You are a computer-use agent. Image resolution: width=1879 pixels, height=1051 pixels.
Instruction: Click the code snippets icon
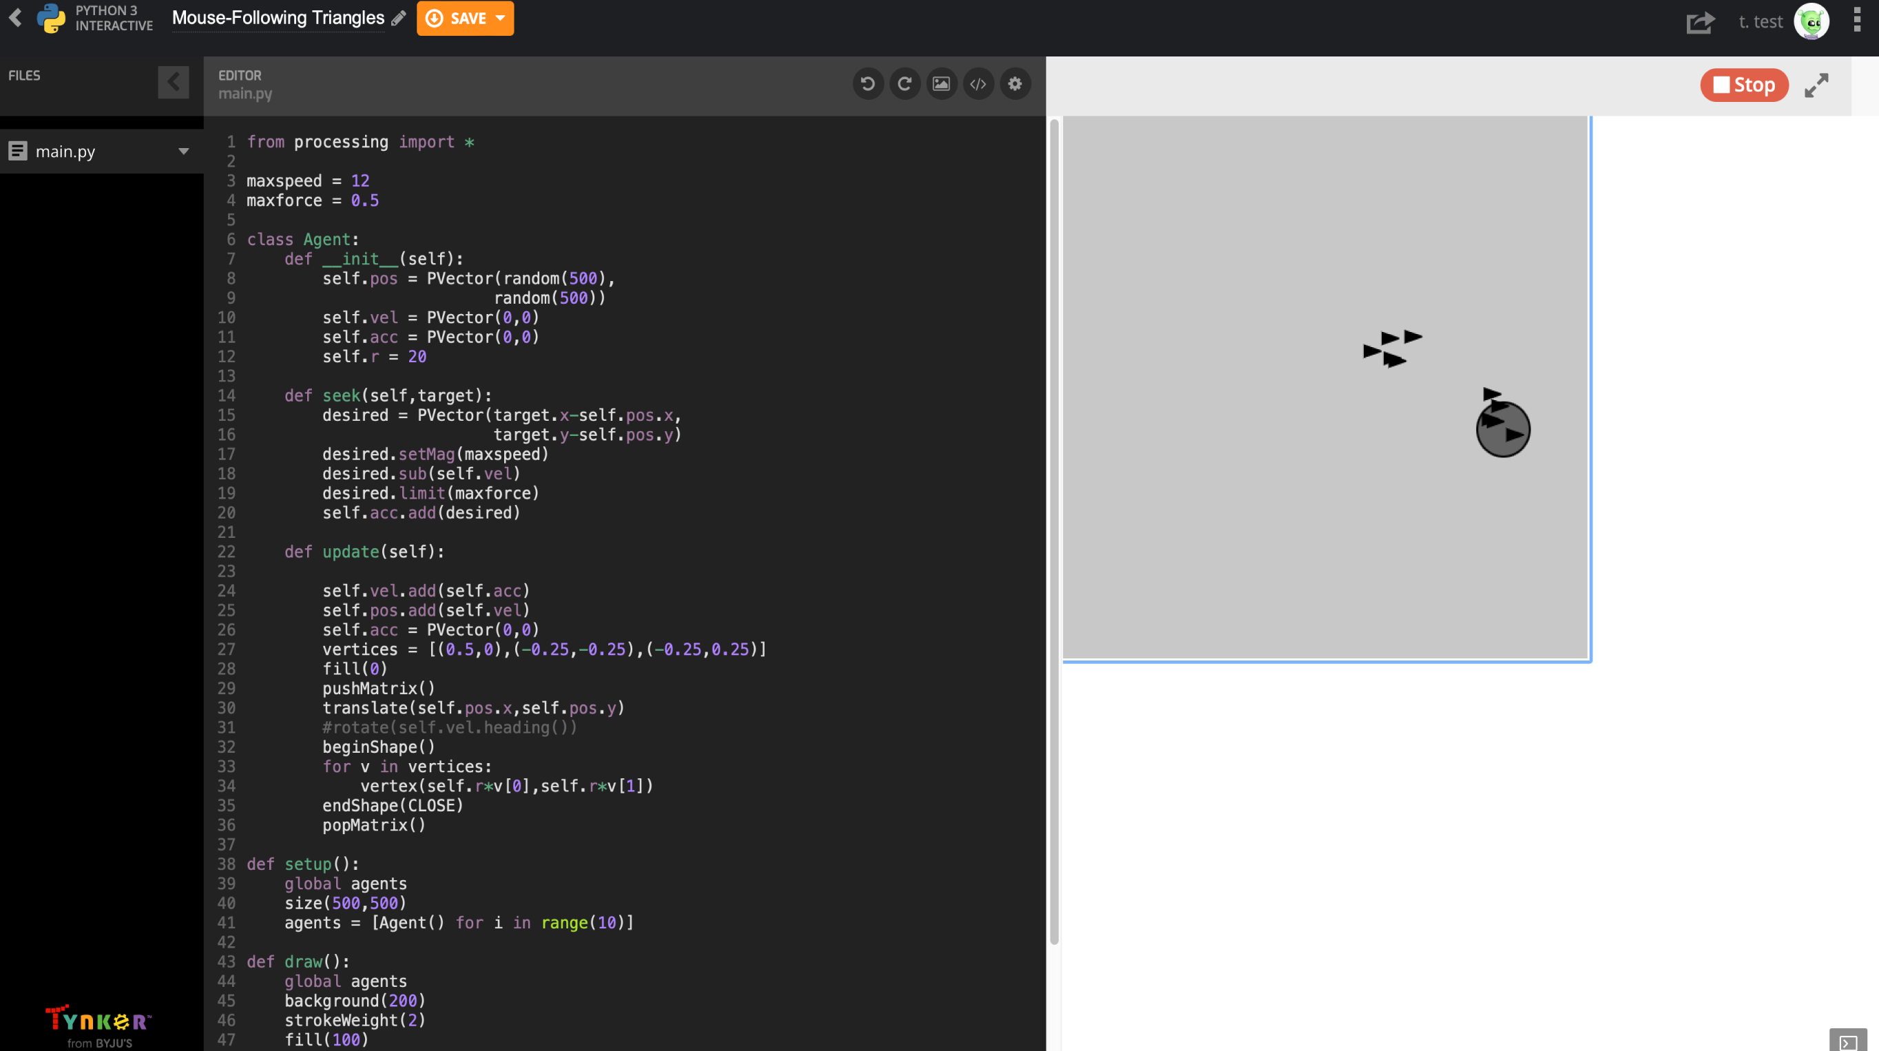pyautogui.click(x=978, y=84)
